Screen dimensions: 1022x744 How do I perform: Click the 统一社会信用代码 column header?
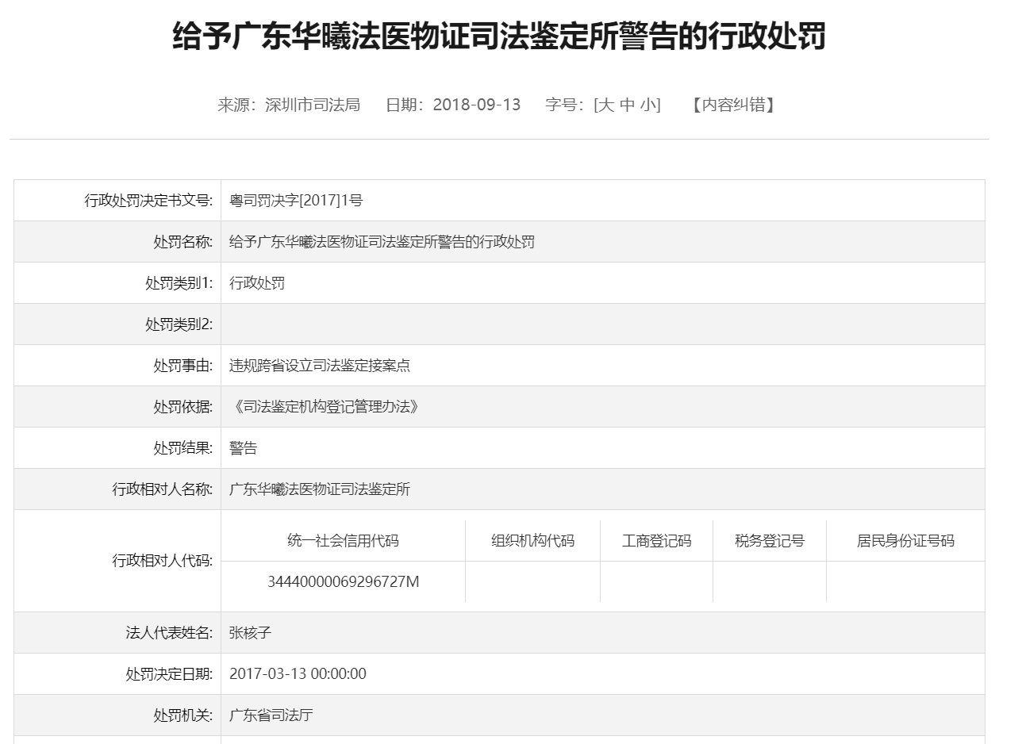click(x=343, y=541)
